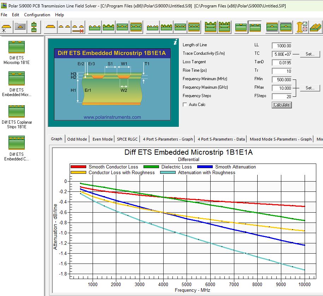
Task: Click the gray folder toolbar icon
Action: (x=20, y=27)
